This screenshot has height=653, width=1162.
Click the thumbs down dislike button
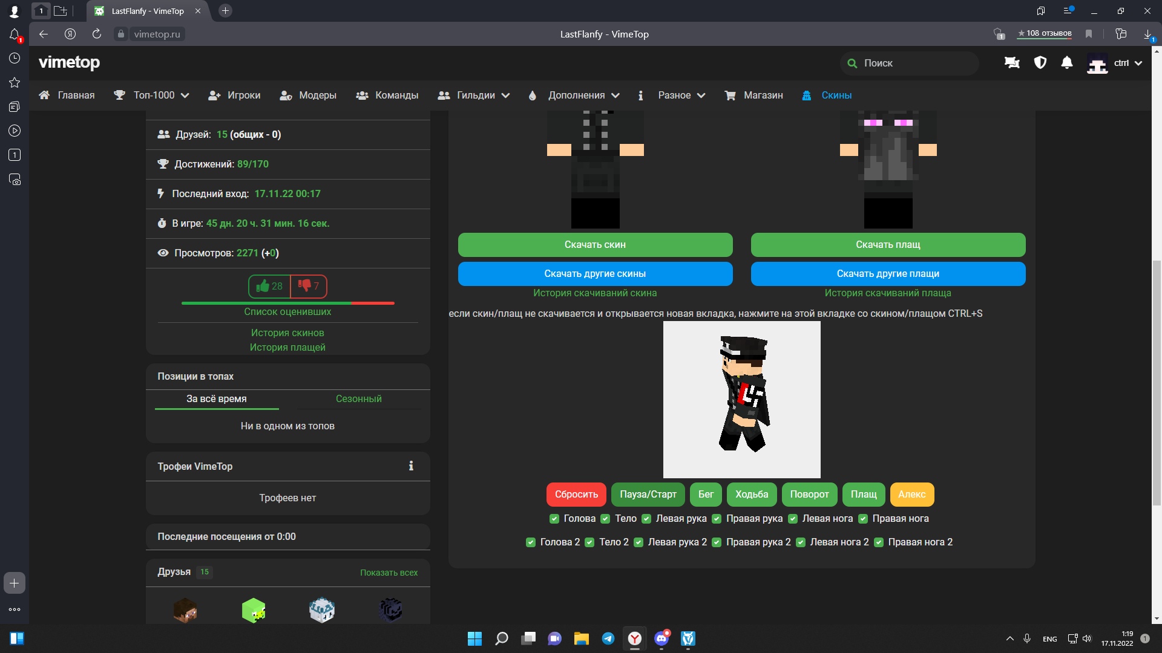tap(309, 286)
